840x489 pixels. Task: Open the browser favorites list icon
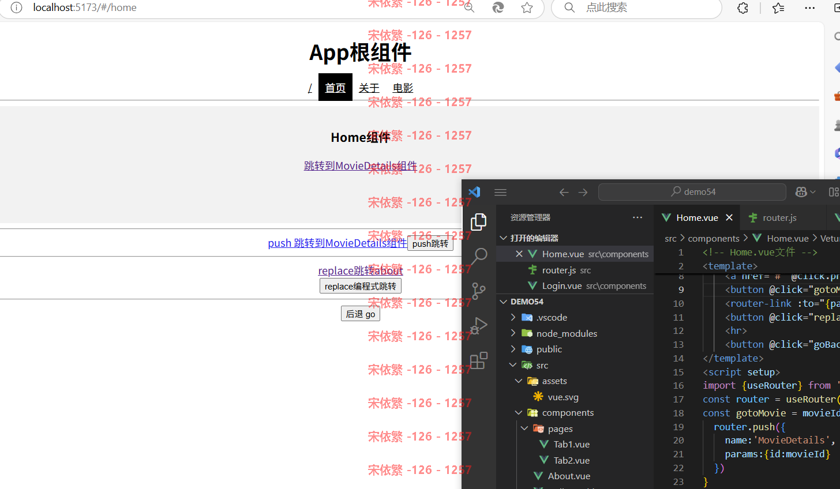(x=778, y=7)
